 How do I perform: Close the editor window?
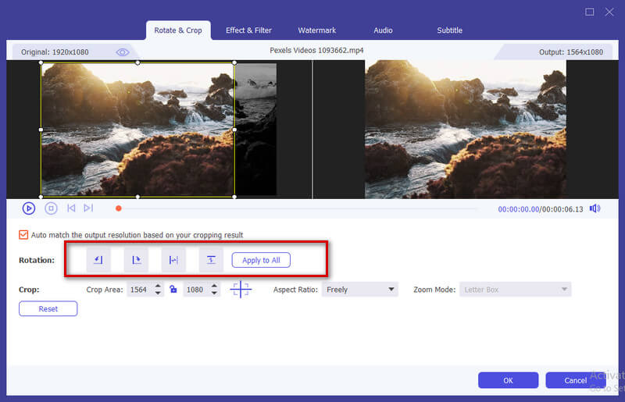tap(609, 12)
